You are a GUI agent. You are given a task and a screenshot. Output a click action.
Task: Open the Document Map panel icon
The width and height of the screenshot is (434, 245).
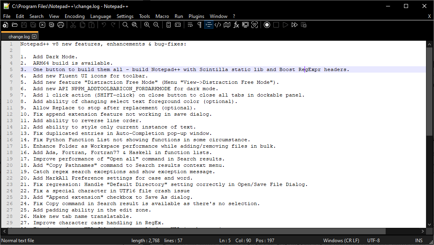[227, 25]
